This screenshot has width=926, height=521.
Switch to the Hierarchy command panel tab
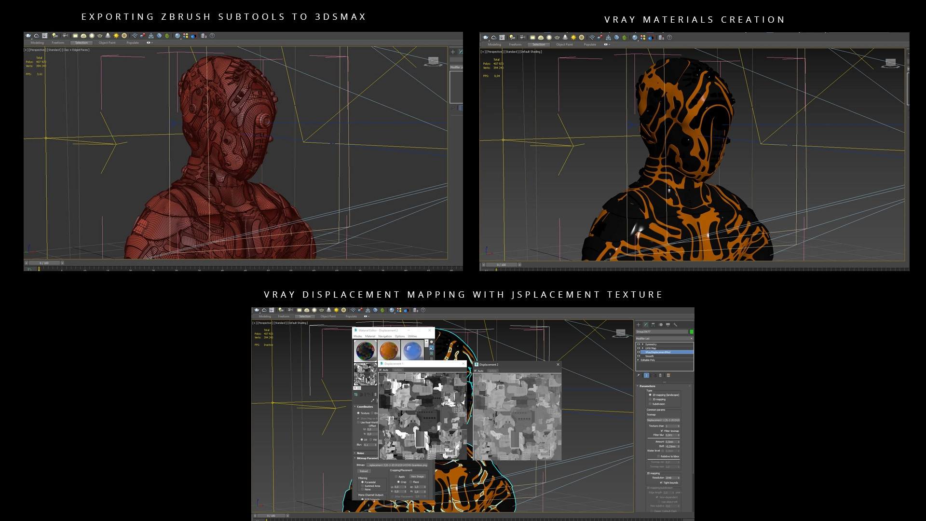pos(653,325)
